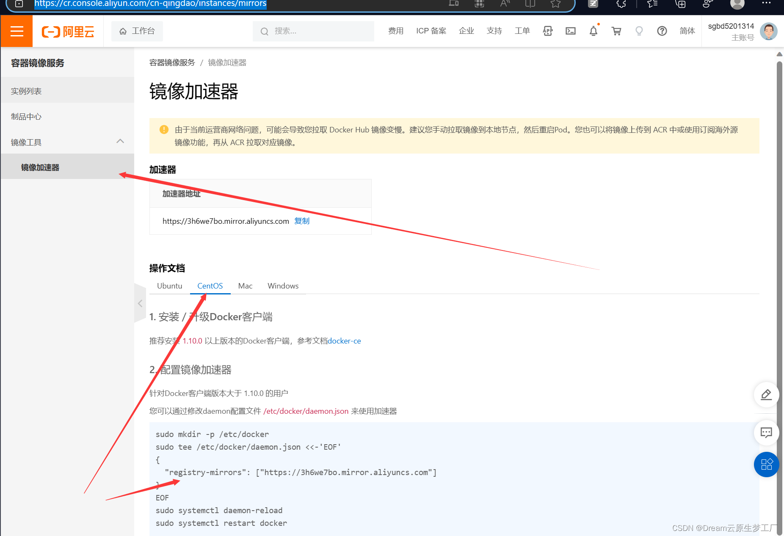Open the 工作台 workbench
This screenshot has height=536, width=784.
pyautogui.click(x=137, y=31)
